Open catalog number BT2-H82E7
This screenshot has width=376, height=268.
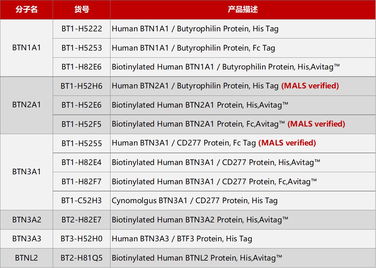click(x=82, y=220)
